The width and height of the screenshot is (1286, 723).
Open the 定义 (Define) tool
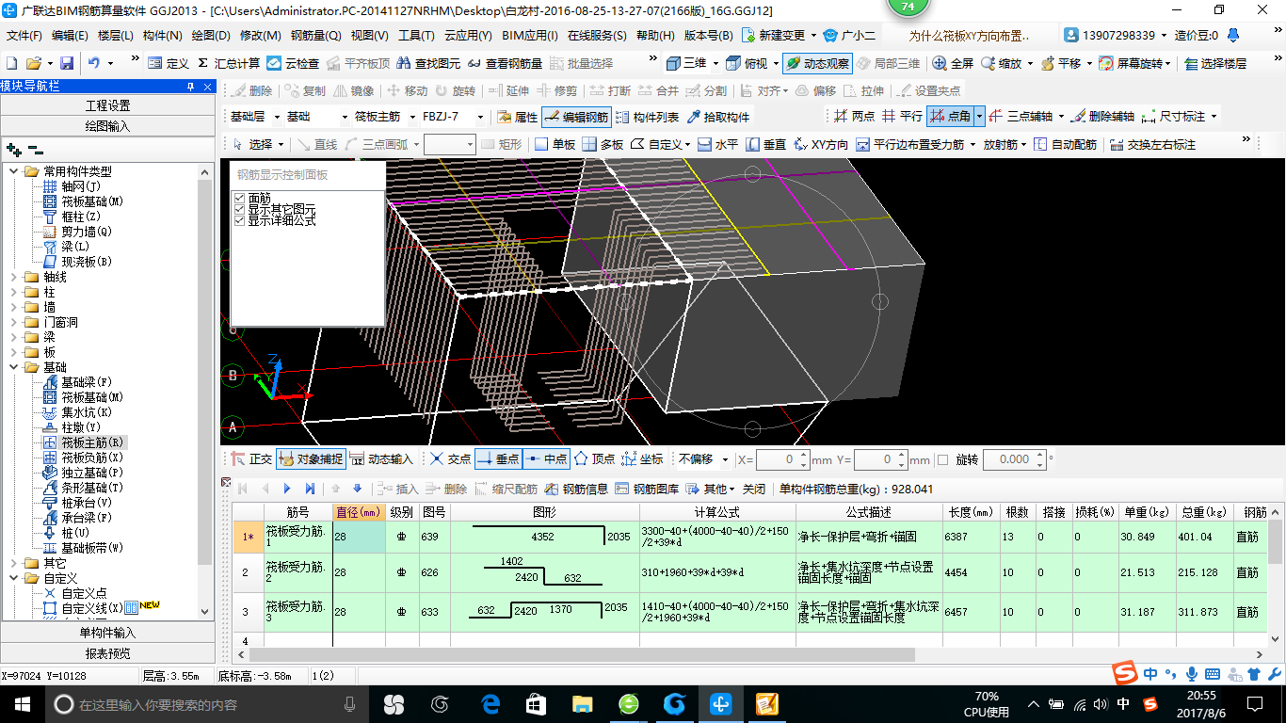tap(169, 63)
